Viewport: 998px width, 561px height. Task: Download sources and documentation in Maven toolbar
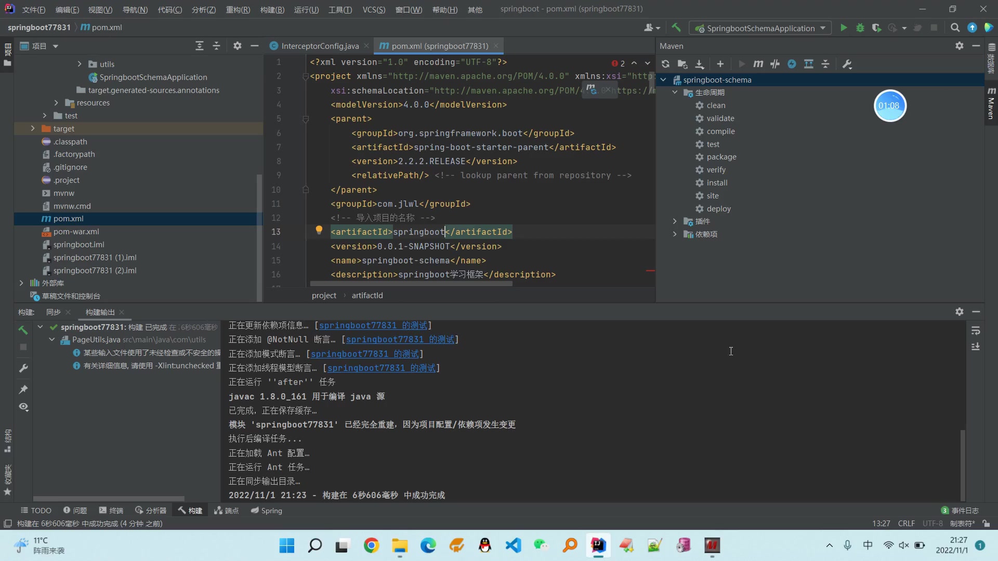(x=700, y=64)
